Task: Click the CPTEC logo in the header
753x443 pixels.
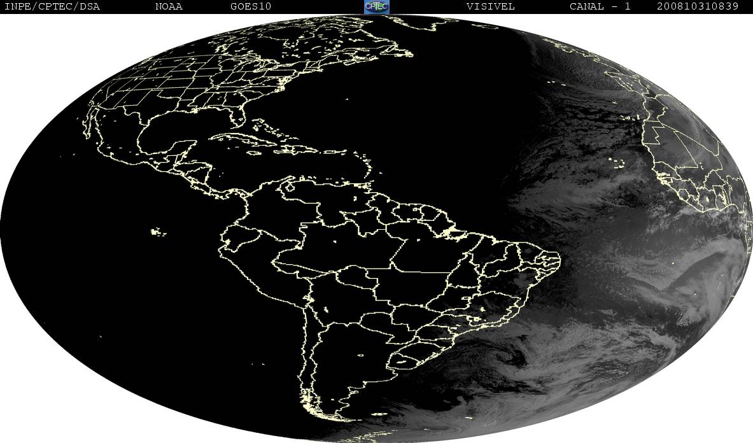Action: tap(377, 7)
